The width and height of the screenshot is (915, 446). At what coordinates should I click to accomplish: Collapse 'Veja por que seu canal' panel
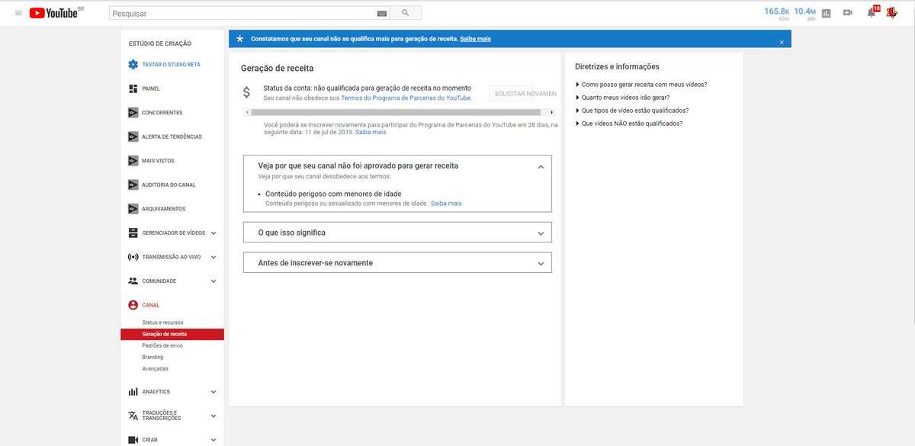pyautogui.click(x=541, y=166)
